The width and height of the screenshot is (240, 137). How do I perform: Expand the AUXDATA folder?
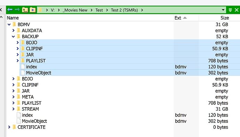coord(13,31)
